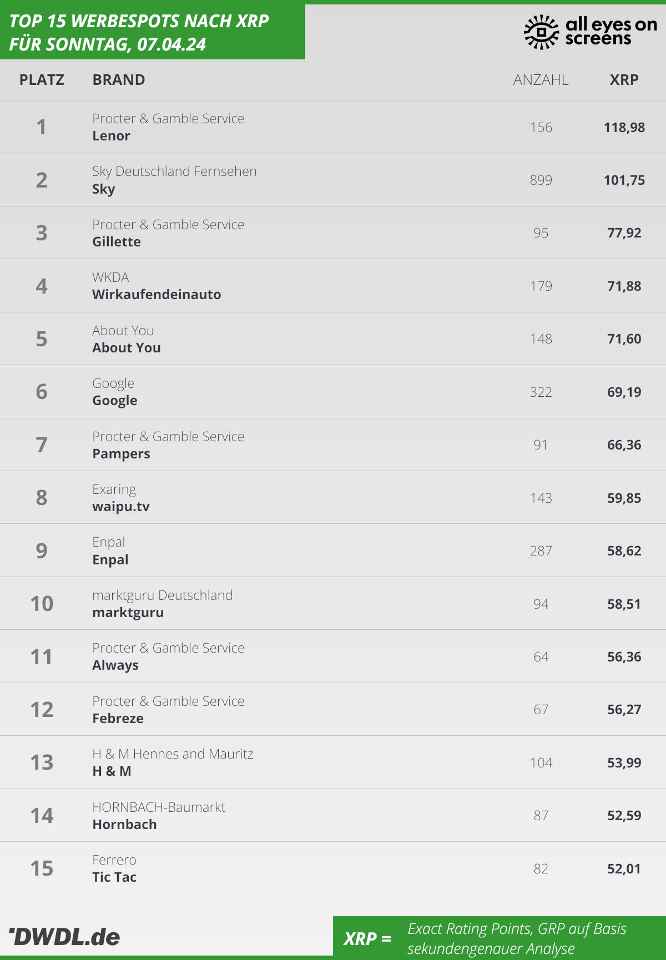Select the Lenor brand row
Image resolution: width=666 pixels, height=960 pixels.
click(333, 127)
